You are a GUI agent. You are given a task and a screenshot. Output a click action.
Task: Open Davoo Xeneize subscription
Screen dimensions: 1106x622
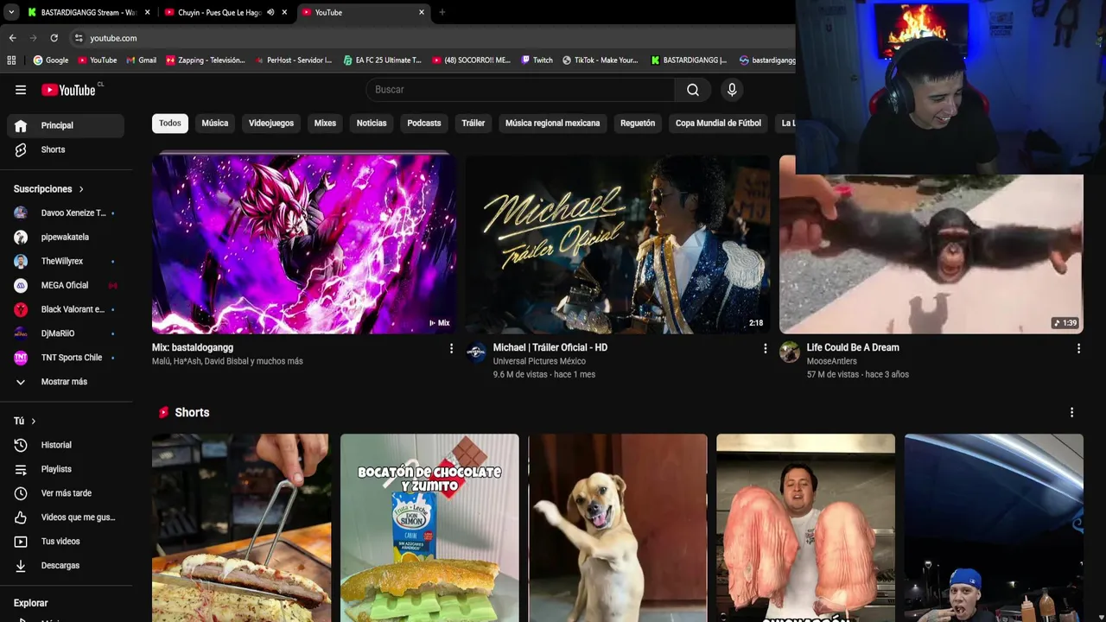coord(66,213)
